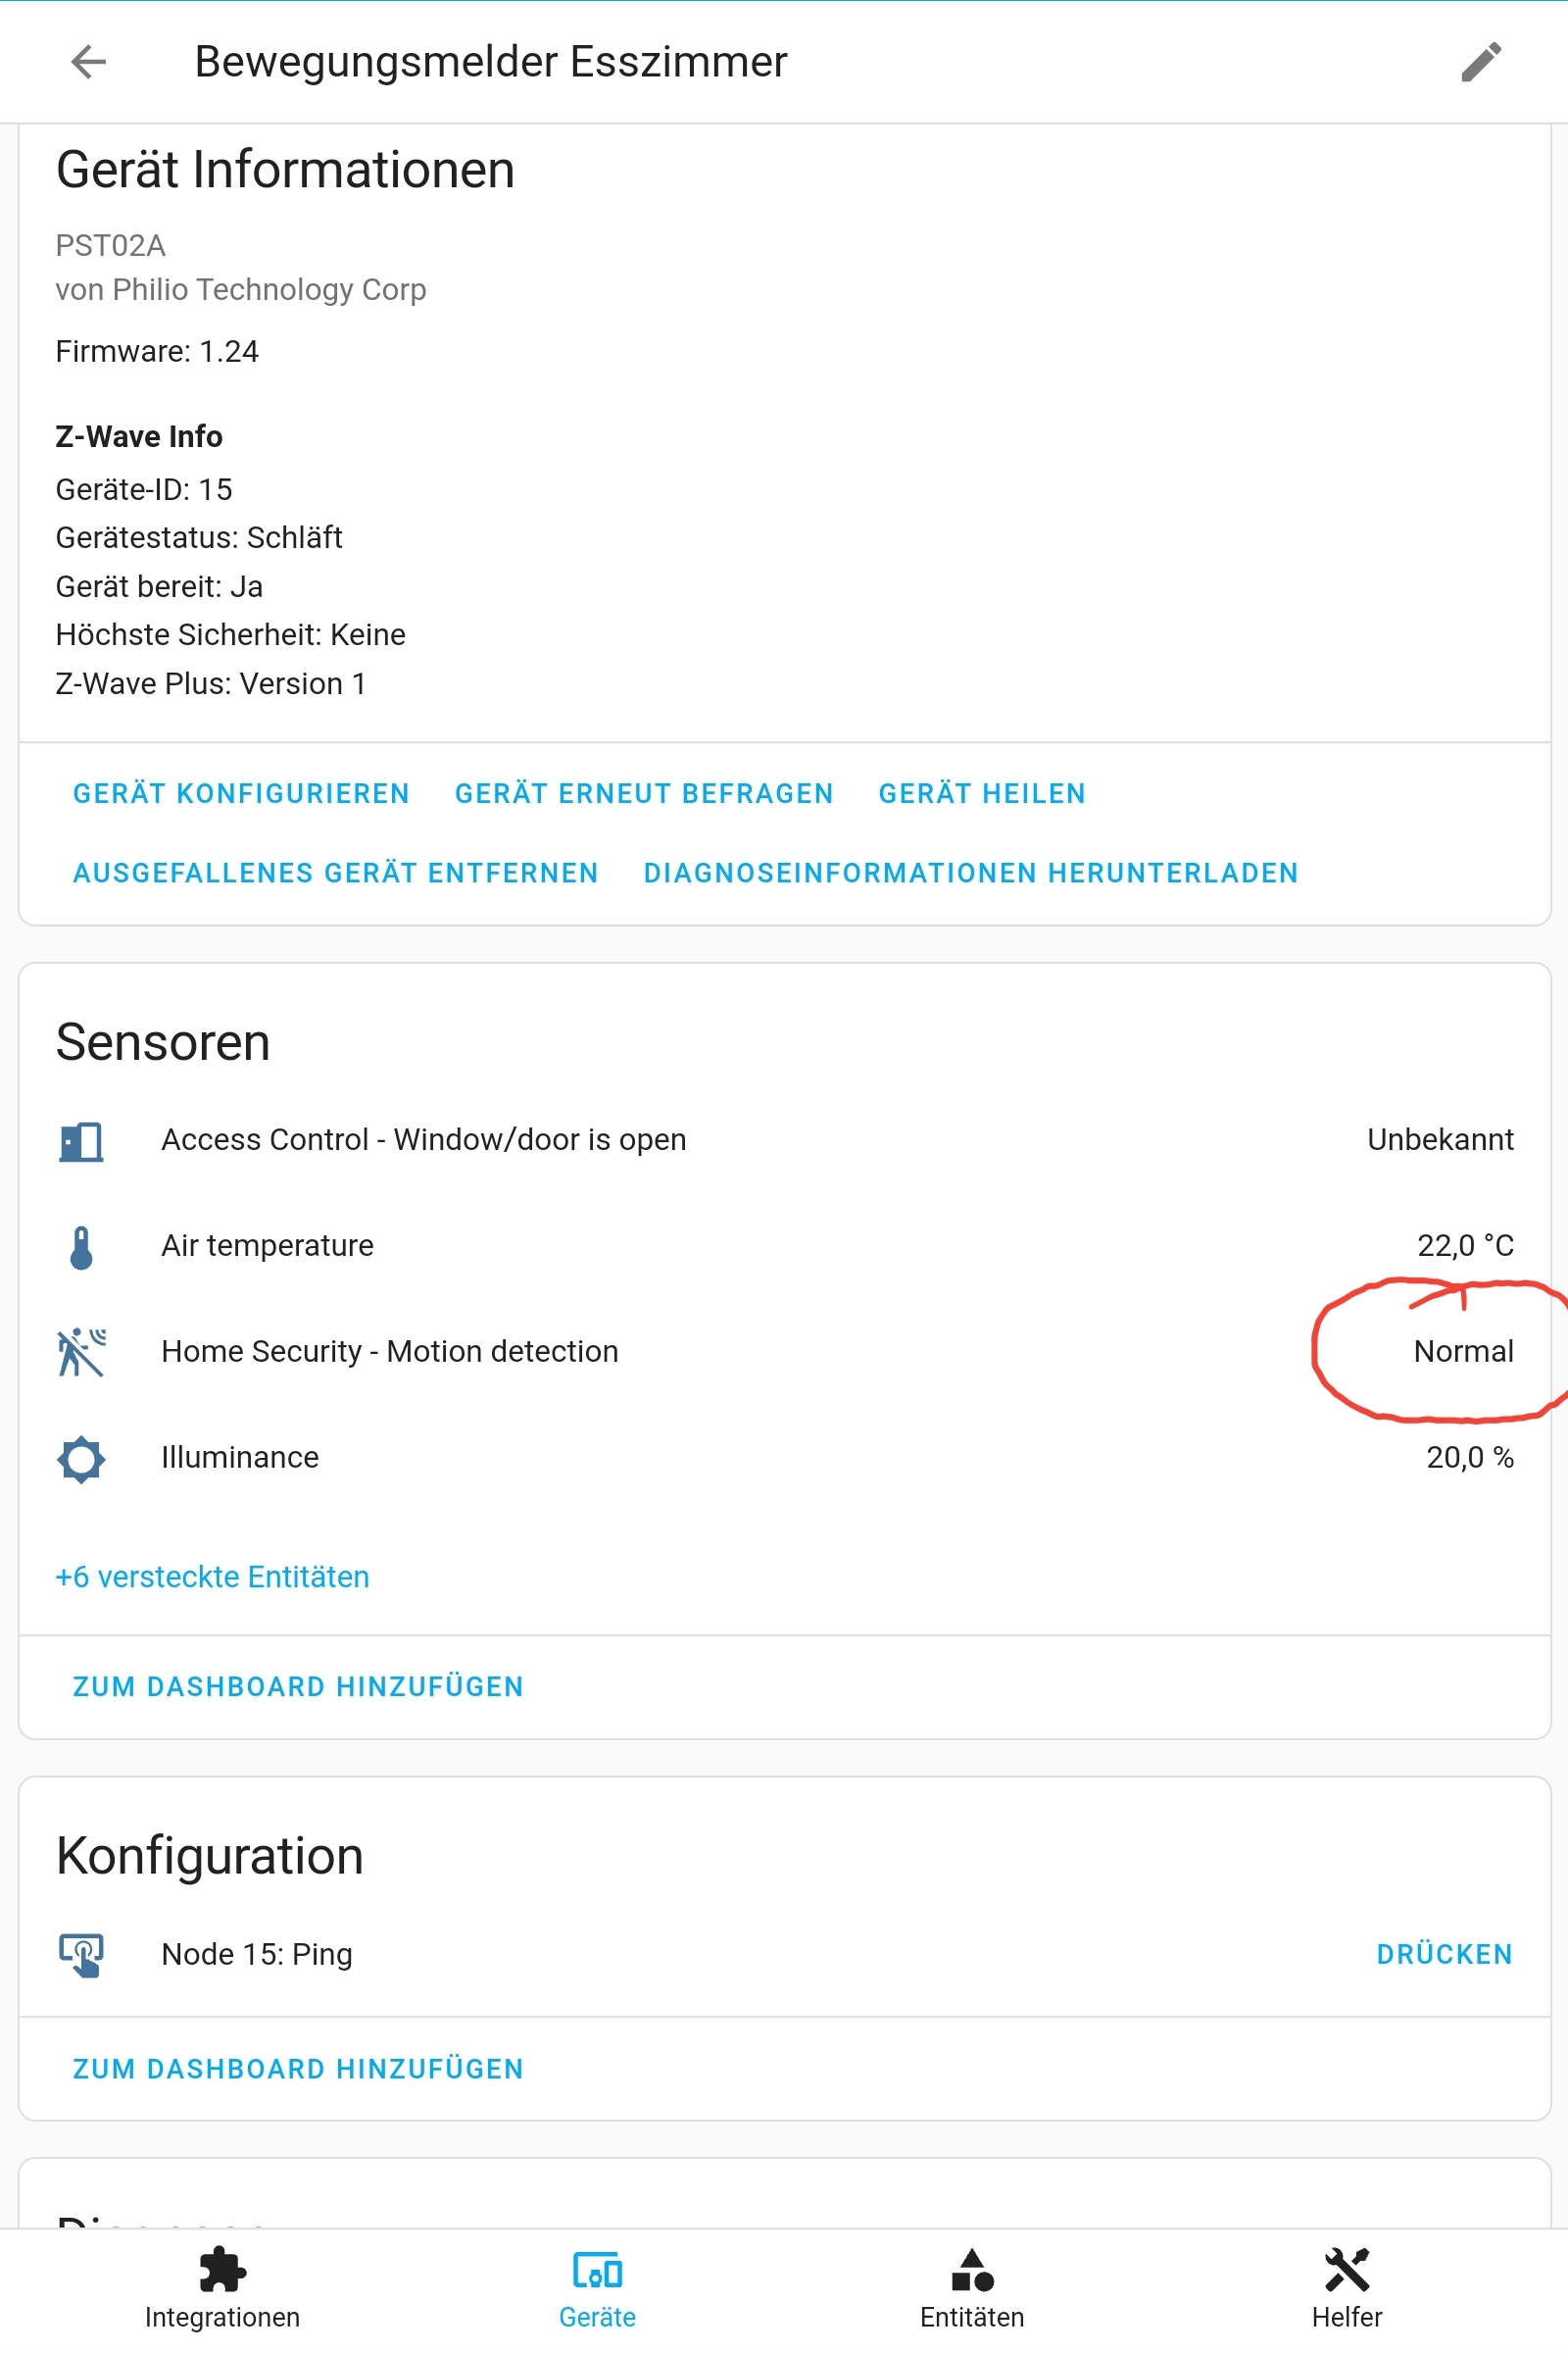Select AUSGEFALLENES GERÄT ENTFERNEN
Viewport: 1568px width, 2353px height.
coord(334,873)
